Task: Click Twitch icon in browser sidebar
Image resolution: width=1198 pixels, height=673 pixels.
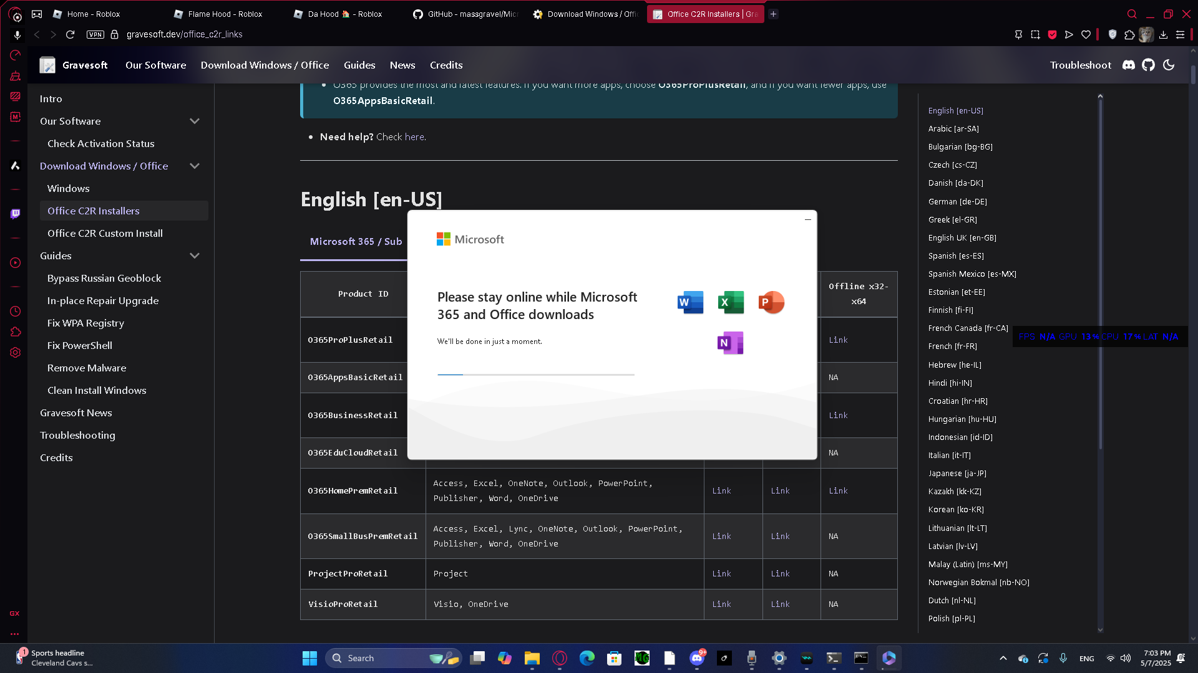Action: coord(16,214)
